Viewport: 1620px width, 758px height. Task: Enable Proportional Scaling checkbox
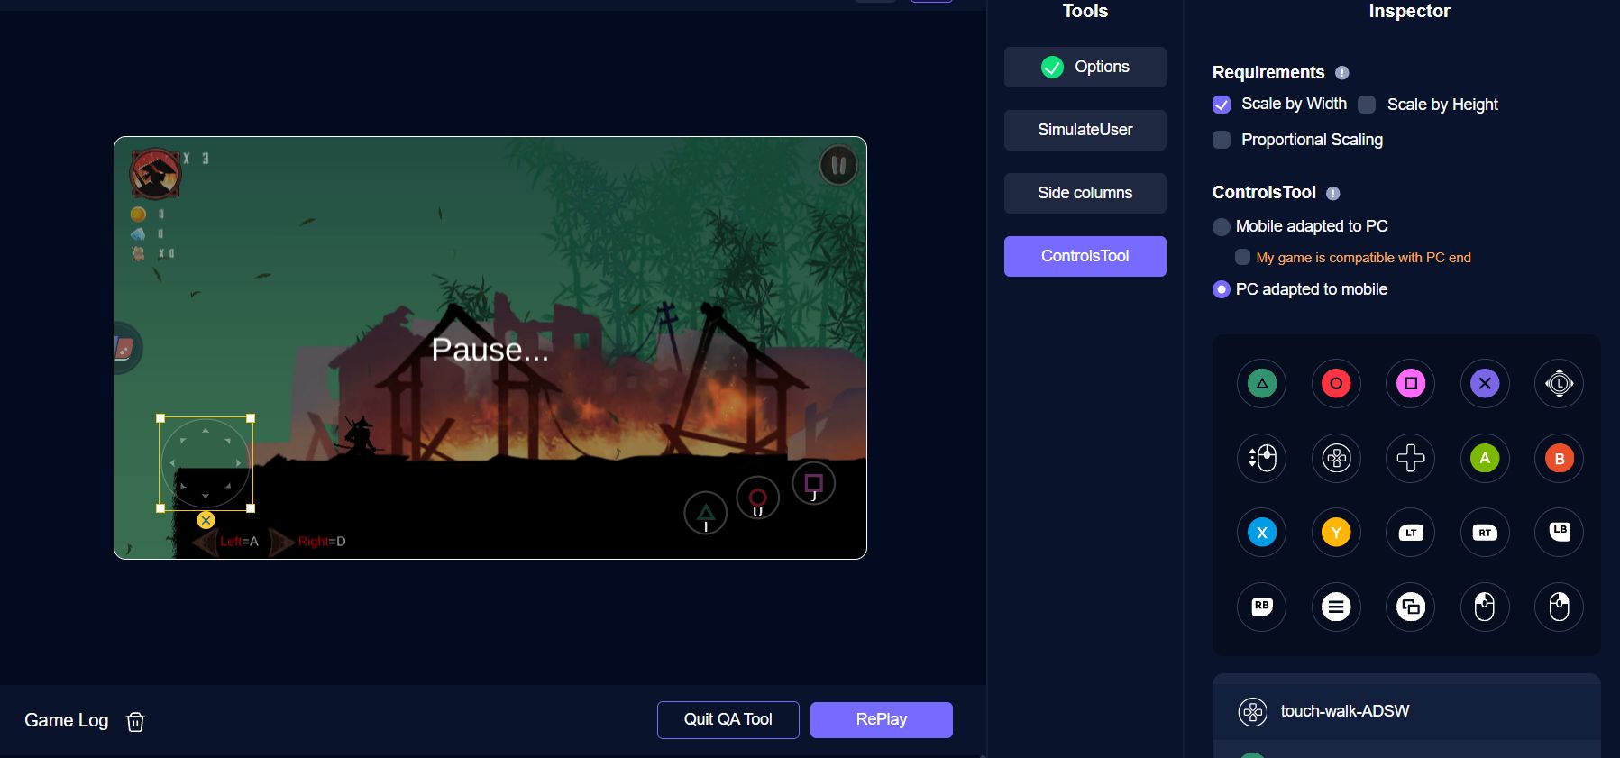click(x=1222, y=140)
